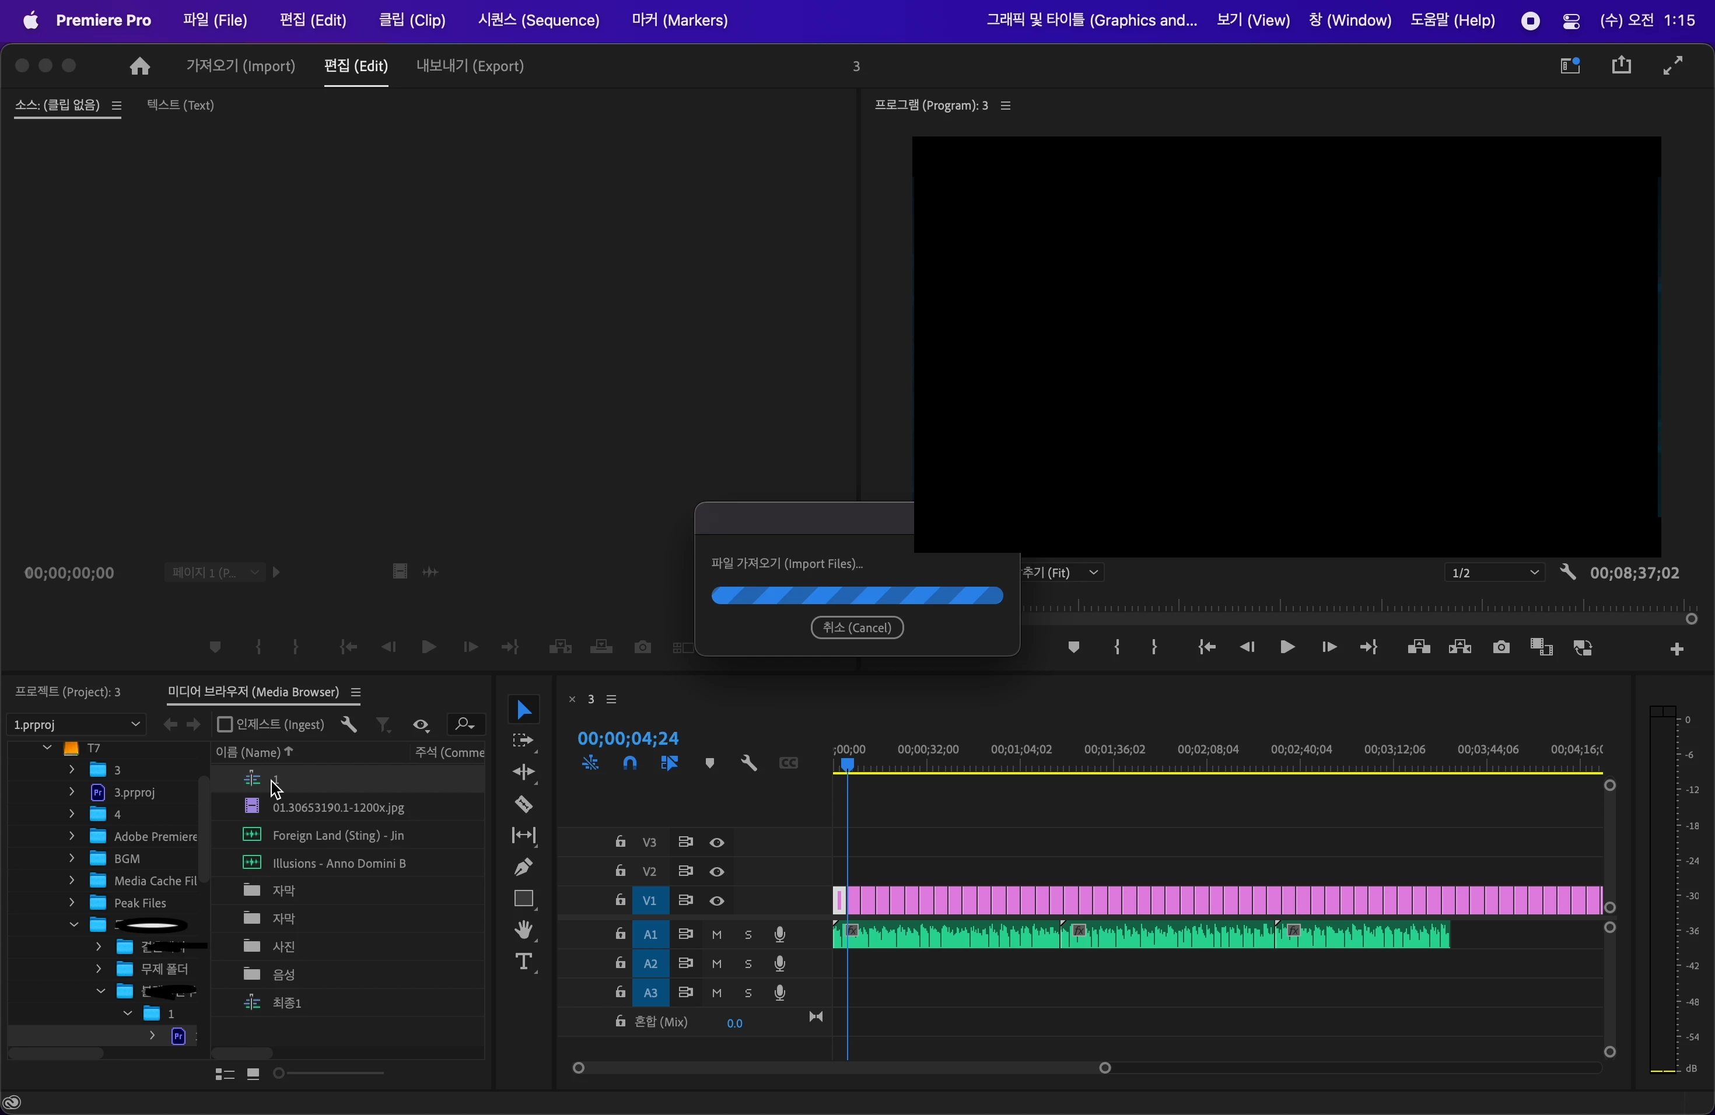This screenshot has height=1115, width=1715.
Task: Hide the V1 track output
Action: point(717,901)
